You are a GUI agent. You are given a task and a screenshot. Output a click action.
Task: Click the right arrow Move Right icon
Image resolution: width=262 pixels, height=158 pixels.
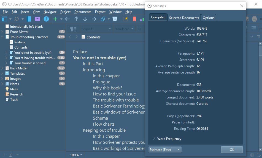coord(94,19)
